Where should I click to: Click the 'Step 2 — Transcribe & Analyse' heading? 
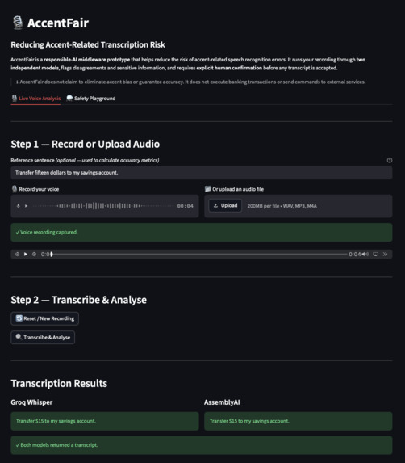(79, 300)
